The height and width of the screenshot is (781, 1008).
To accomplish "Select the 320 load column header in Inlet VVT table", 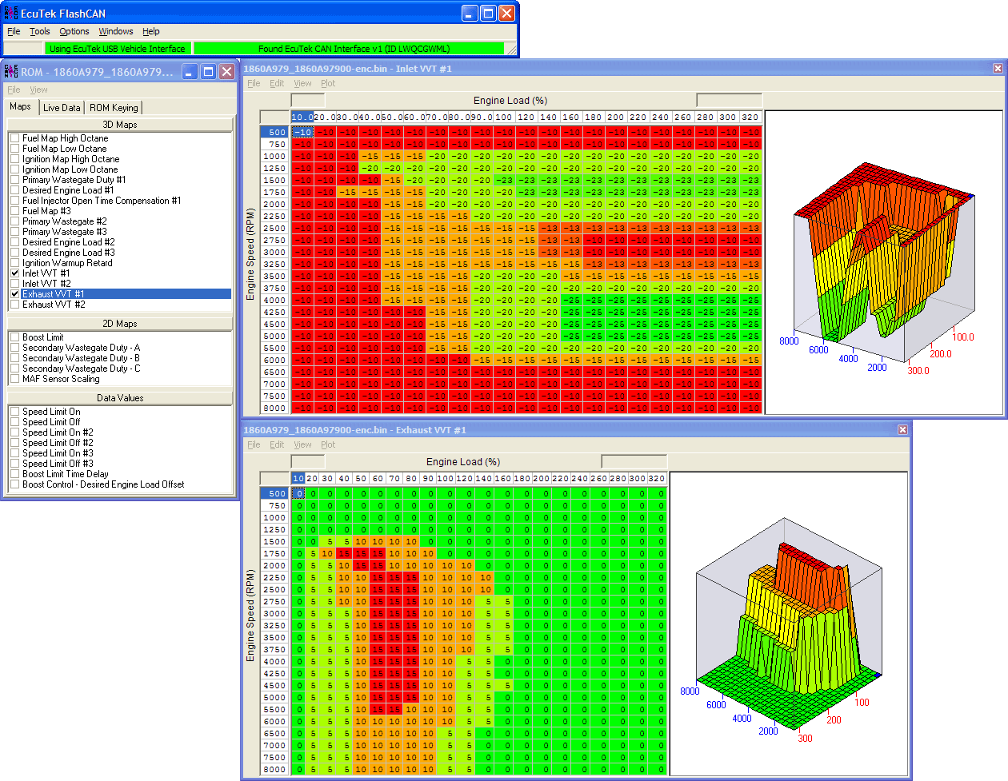I will point(750,117).
